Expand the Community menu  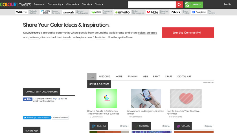click(55, 4)
